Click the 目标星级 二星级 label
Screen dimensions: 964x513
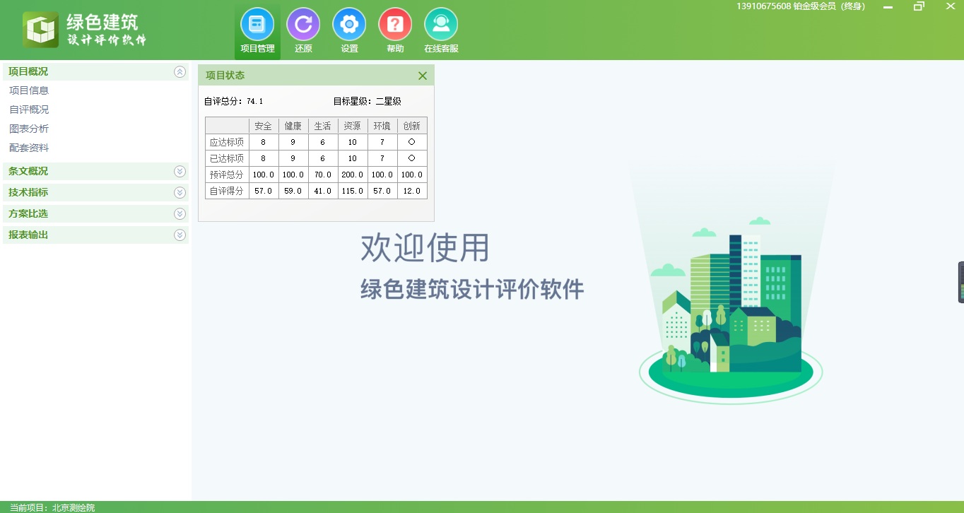coord(368,102)
